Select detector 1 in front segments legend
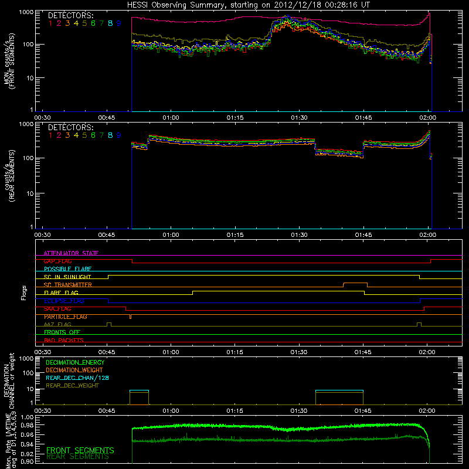Screen dimensions: 469x469 [50, 23]
